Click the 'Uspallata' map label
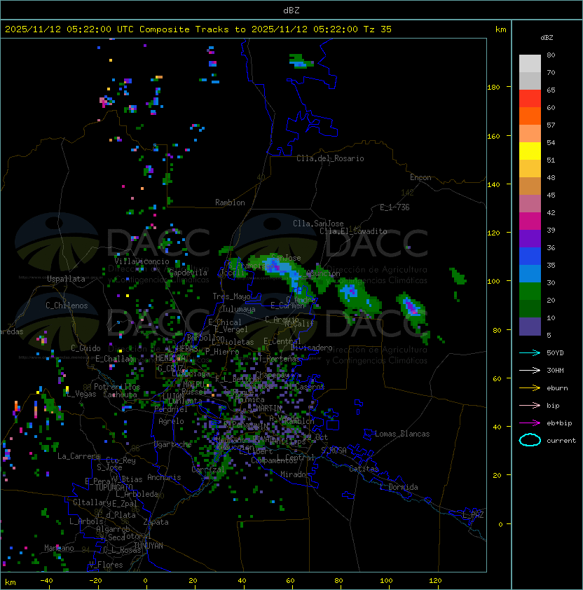This screenshot has height=590, width=583. click(x=66, y=279)
